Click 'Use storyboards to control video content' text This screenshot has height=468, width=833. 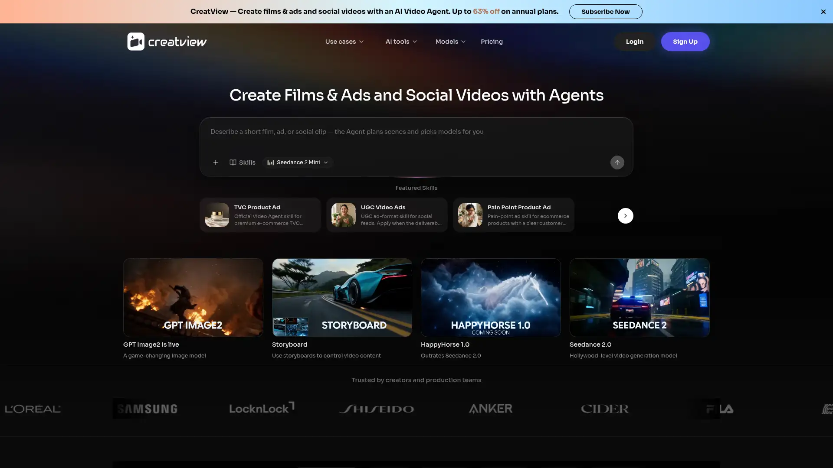pos(326,356)
